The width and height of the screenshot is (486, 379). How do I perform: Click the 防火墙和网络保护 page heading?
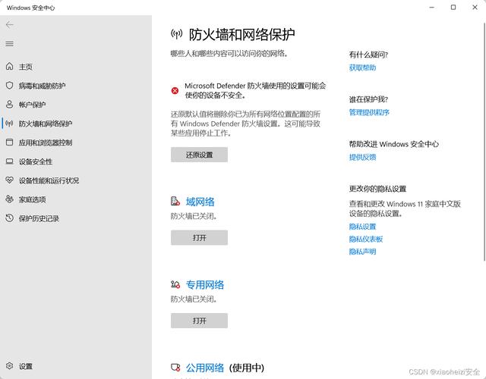241,34
